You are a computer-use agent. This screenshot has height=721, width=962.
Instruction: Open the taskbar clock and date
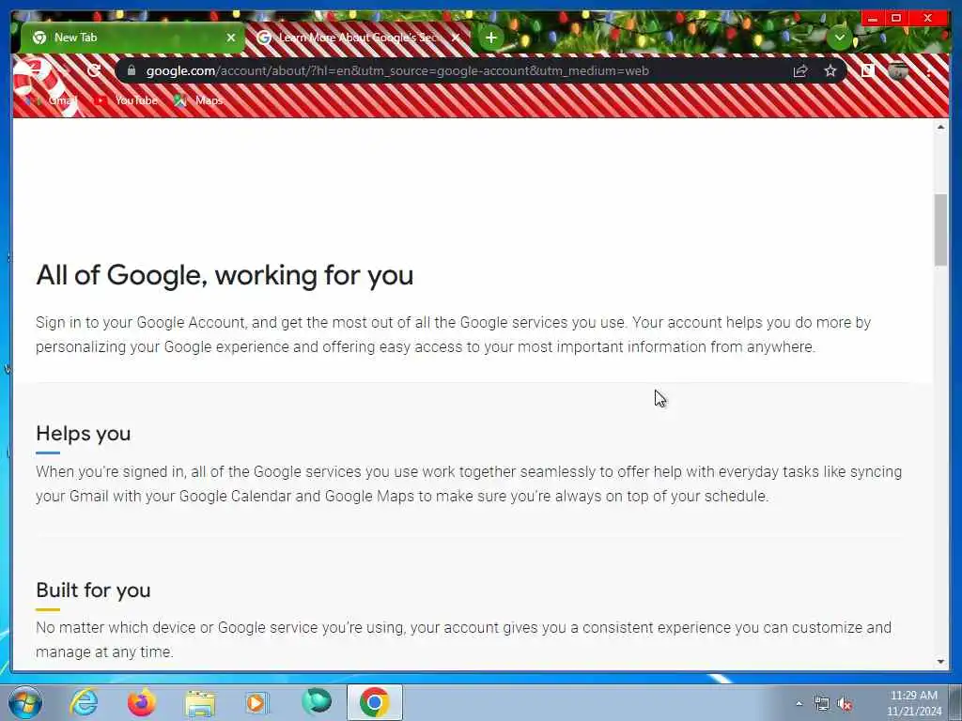coord(914,703)
